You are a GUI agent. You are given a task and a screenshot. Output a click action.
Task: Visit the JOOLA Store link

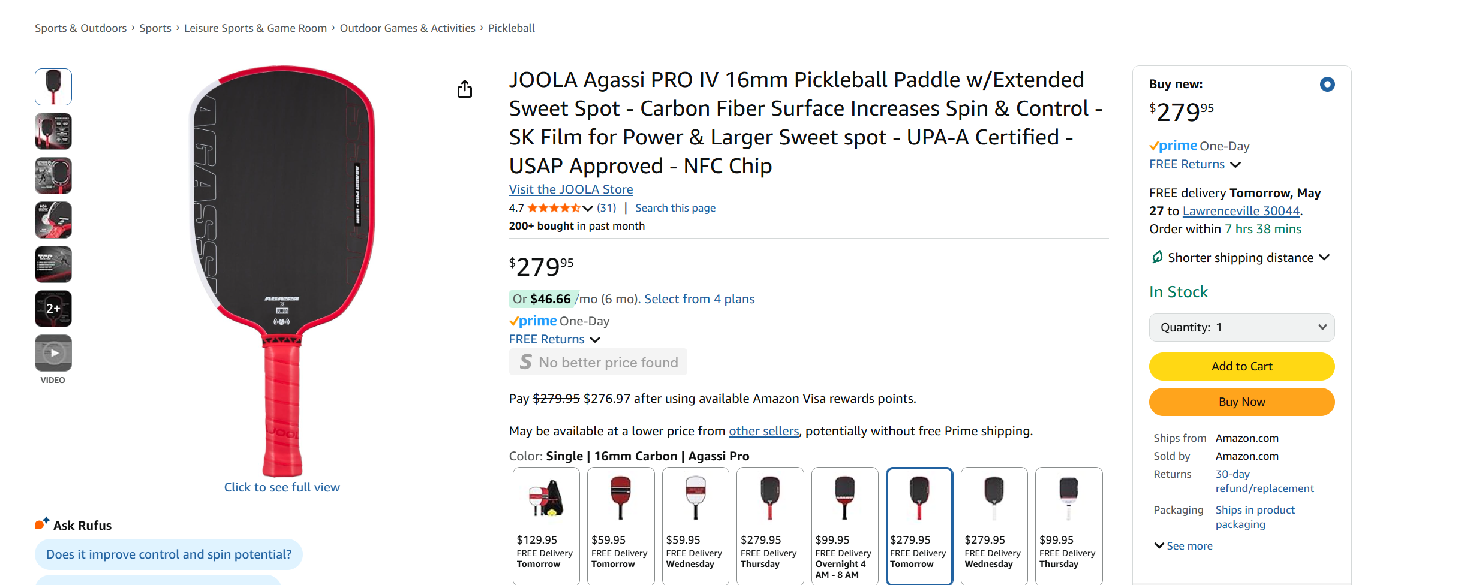click(x=570, y=189)
